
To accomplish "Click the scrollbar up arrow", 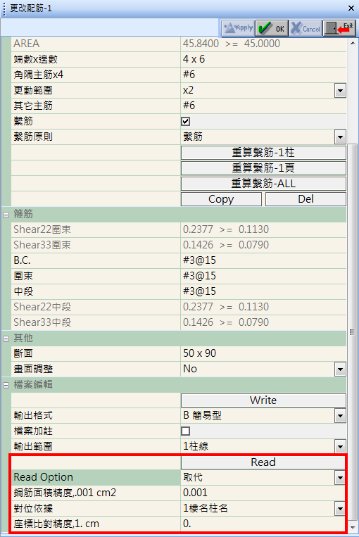I will 353,43.
